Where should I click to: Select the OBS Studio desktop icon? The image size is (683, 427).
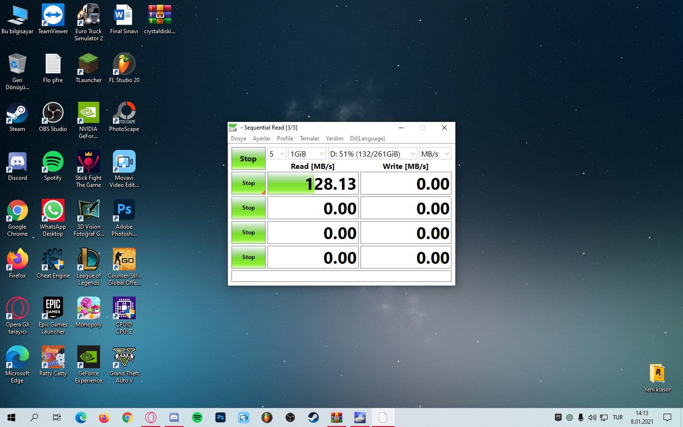53,117
